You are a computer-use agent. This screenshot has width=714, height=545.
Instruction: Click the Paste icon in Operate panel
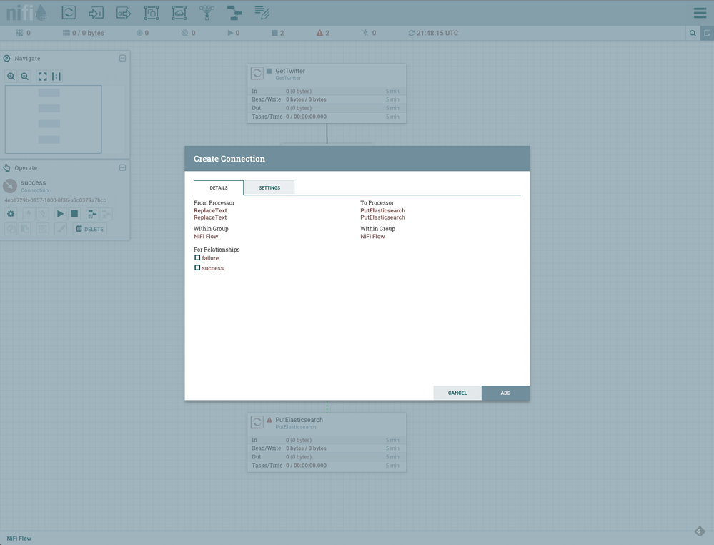25,229
